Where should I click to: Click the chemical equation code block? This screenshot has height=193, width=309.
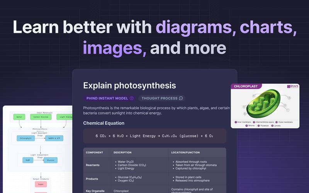[155, 136]
